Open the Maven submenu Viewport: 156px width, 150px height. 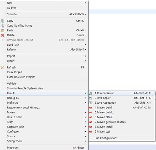44,112
